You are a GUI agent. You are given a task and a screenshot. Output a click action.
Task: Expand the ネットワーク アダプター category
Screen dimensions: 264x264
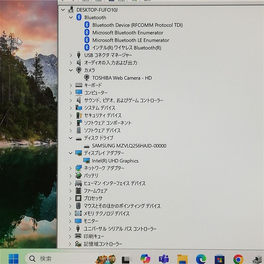pyautogui.click(x=70, y=168)
